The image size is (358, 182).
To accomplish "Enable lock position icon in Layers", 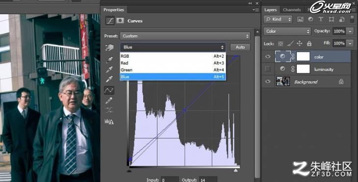I will (299, 43).
